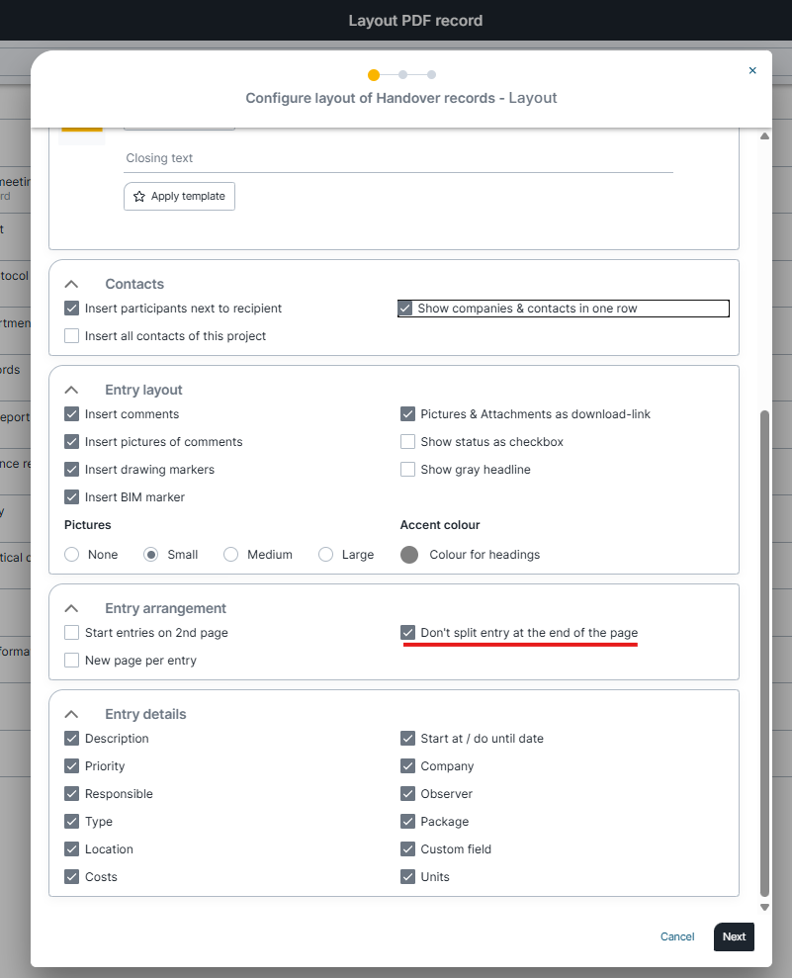Screen dimensions: 792x978
Task: Close the layout dialog with X
Action: [752, 70]
